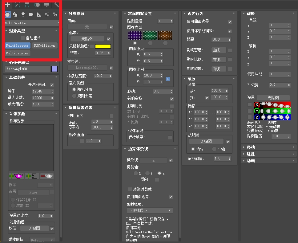Viewport: 298px width, 243px height.
Task: Open the Modify command panel tab
Action: (x=17, y=5)
